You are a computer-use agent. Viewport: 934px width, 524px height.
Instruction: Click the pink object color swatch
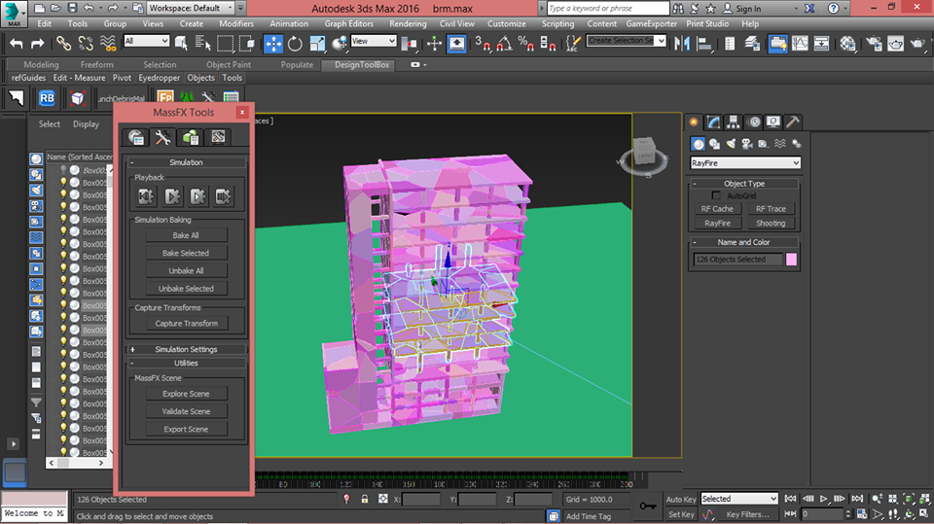point(791,259)
